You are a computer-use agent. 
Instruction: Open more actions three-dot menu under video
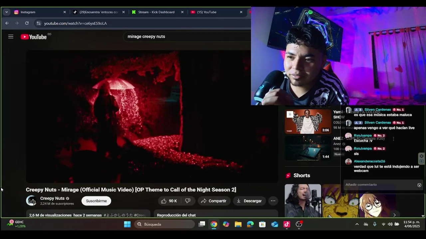pos(273,201)
